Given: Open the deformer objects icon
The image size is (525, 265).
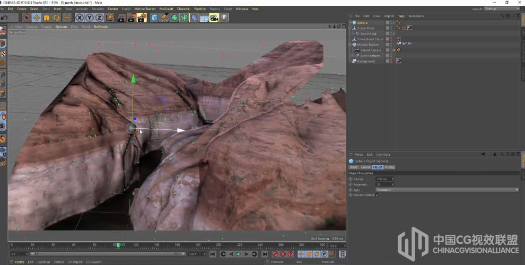Looking at the screenshot, I should tap(194, 17).
